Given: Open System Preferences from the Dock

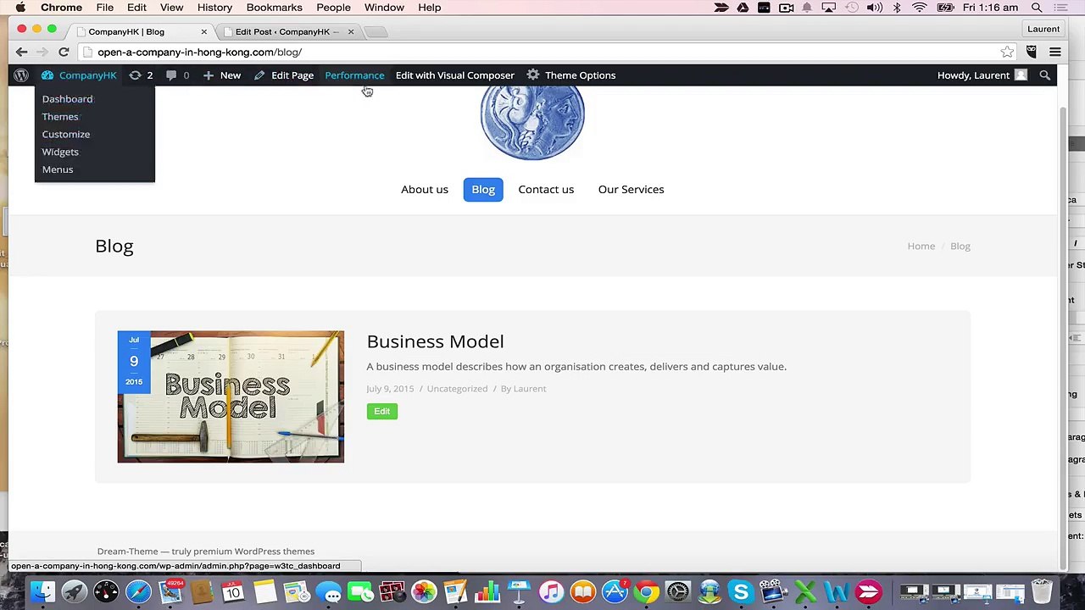Looking at the screenshot, I should [678, 591].
